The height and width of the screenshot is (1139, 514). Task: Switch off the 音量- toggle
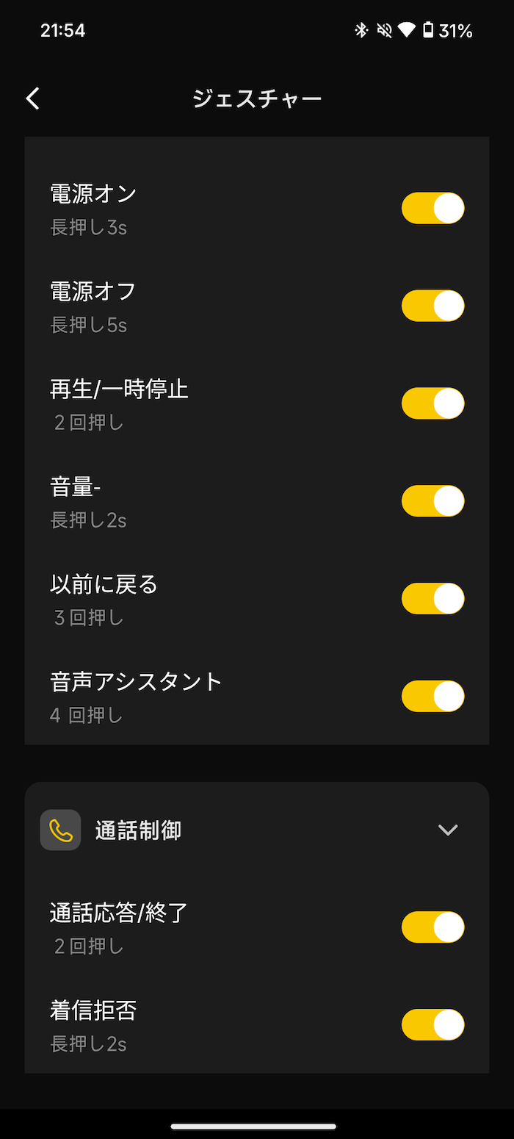click(x=432, y=501)
